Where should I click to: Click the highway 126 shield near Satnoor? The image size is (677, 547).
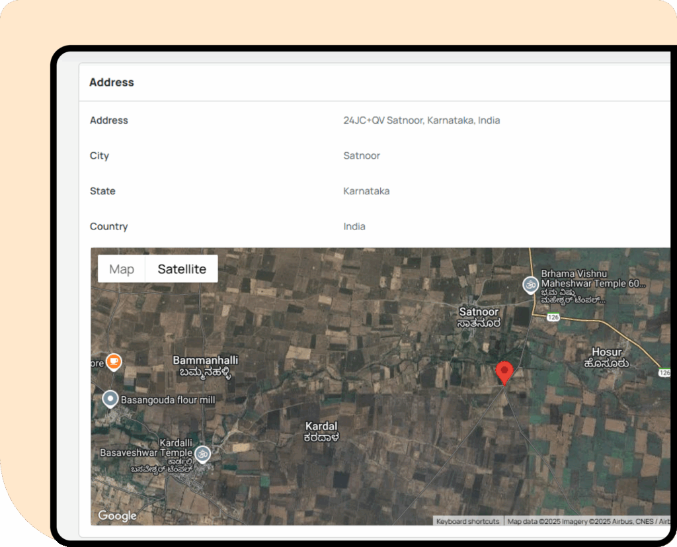[553, 317]
